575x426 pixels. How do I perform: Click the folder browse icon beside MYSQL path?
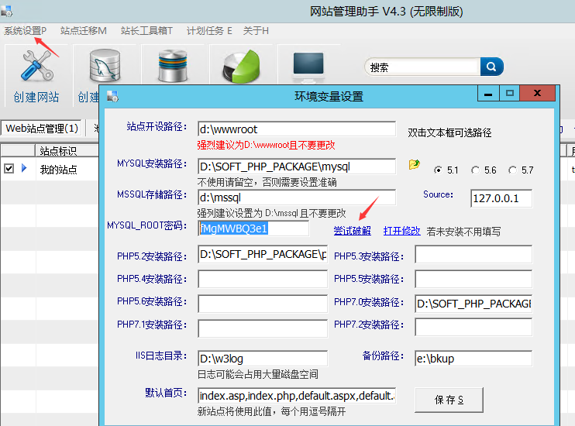tap(415, 165)
